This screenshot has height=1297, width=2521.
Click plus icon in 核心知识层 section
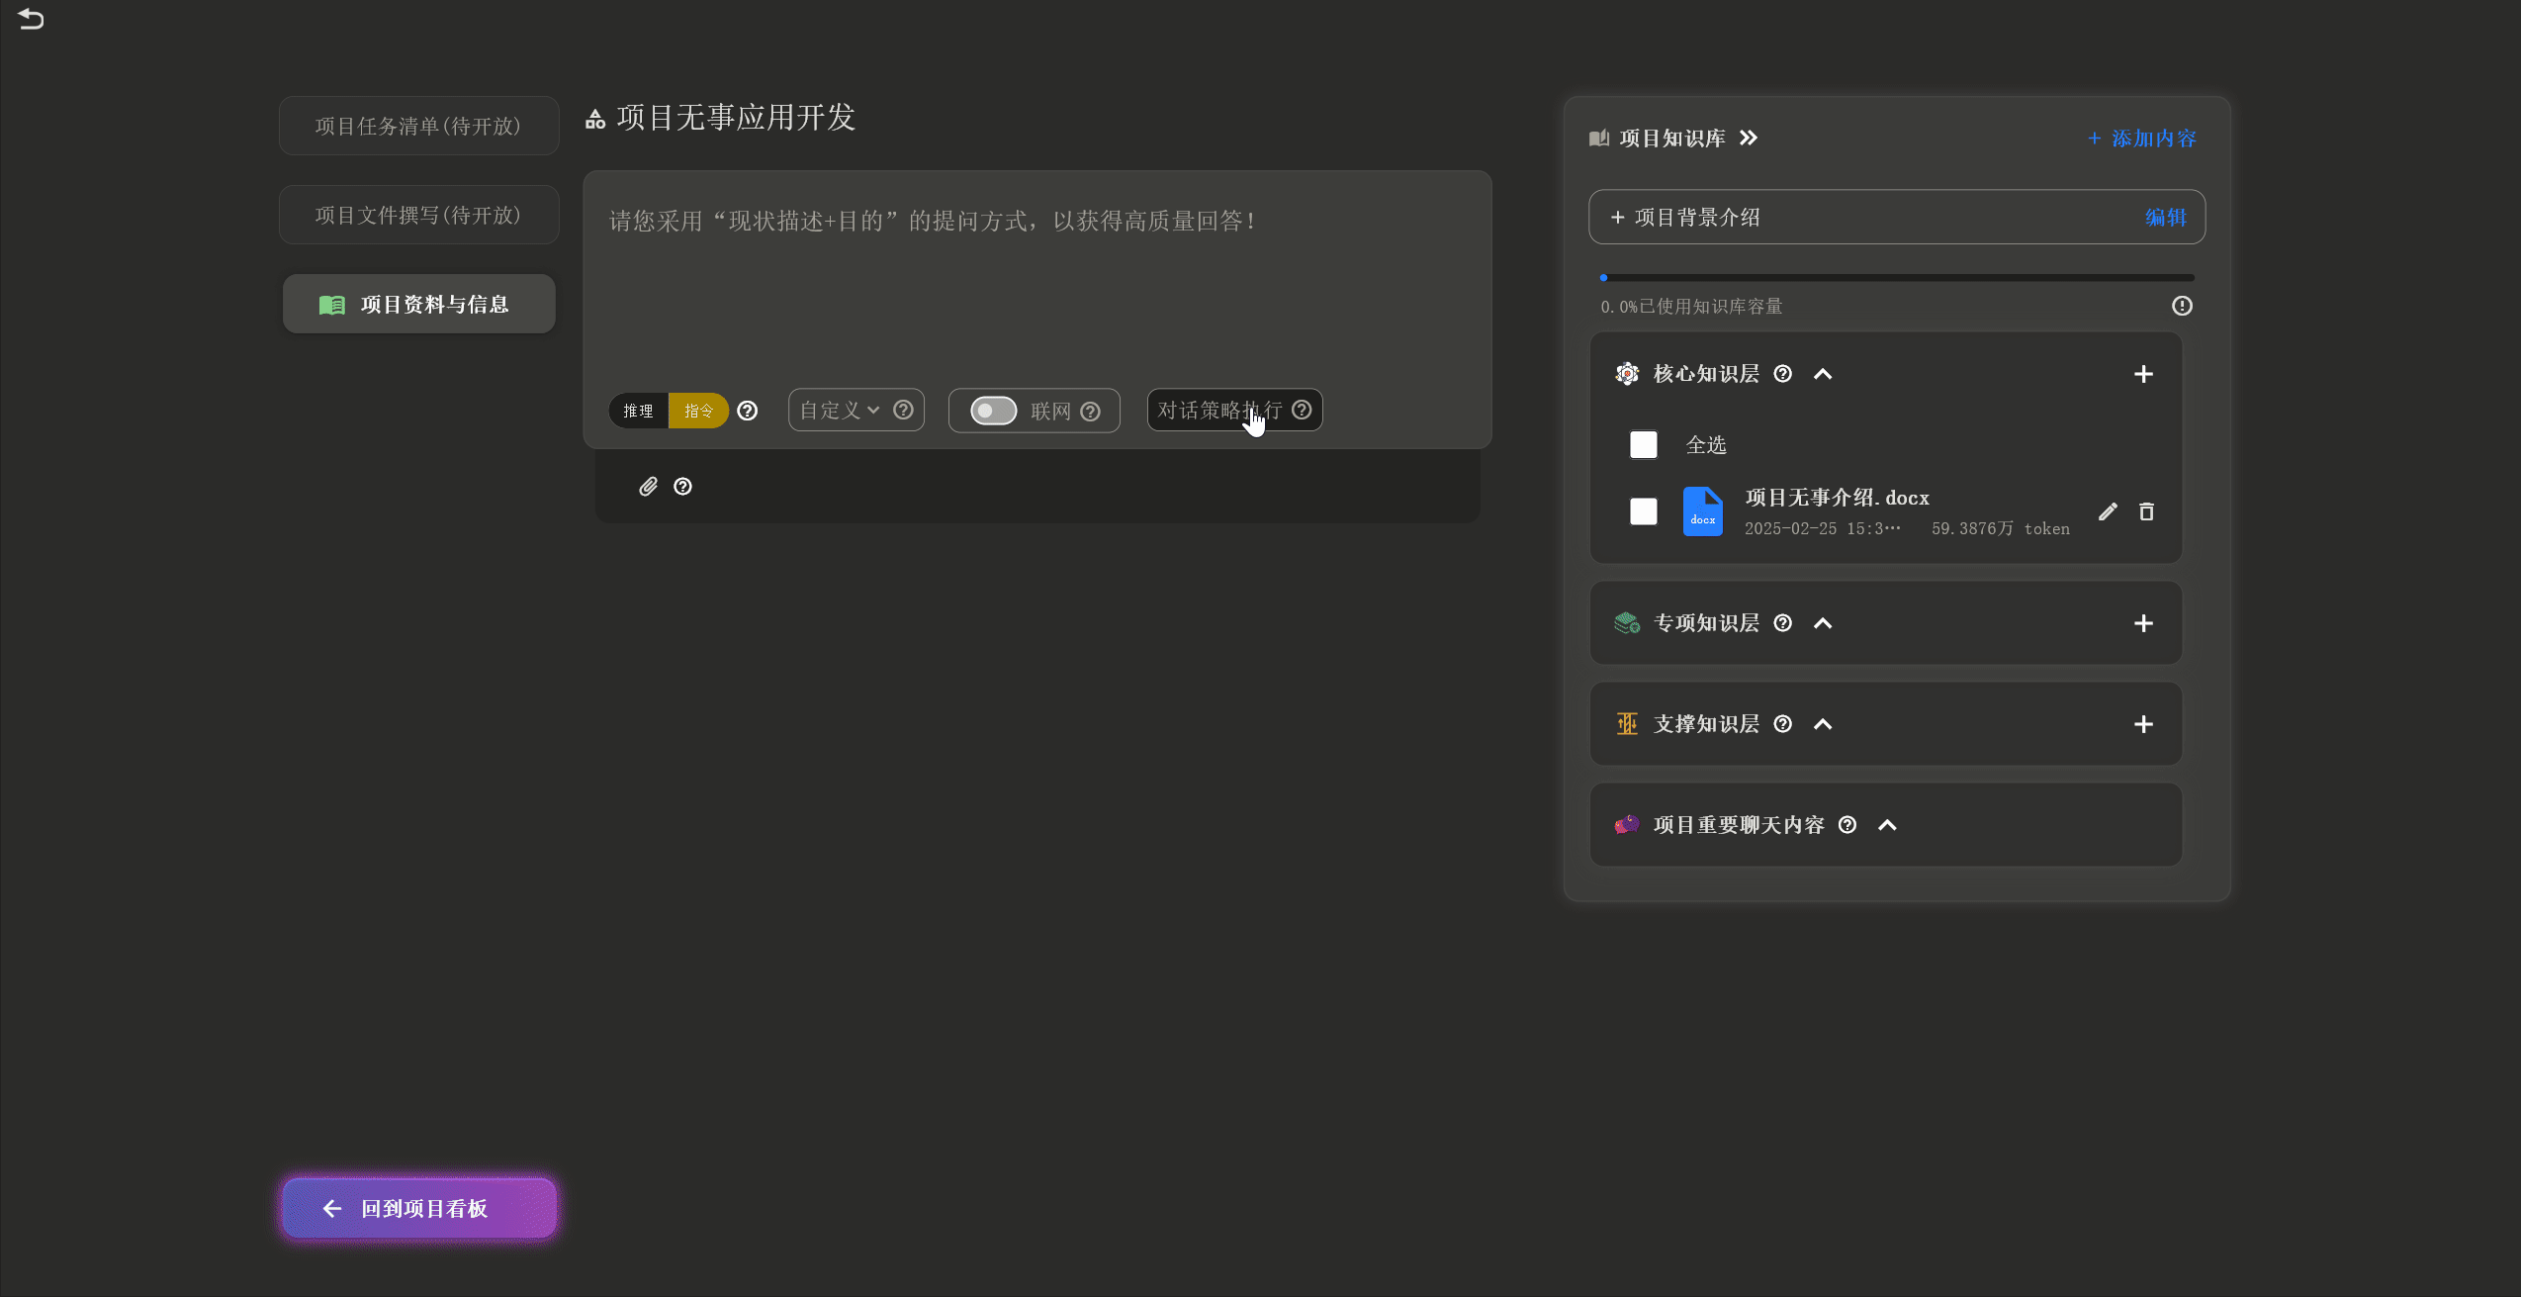[x=2143, y=374]
